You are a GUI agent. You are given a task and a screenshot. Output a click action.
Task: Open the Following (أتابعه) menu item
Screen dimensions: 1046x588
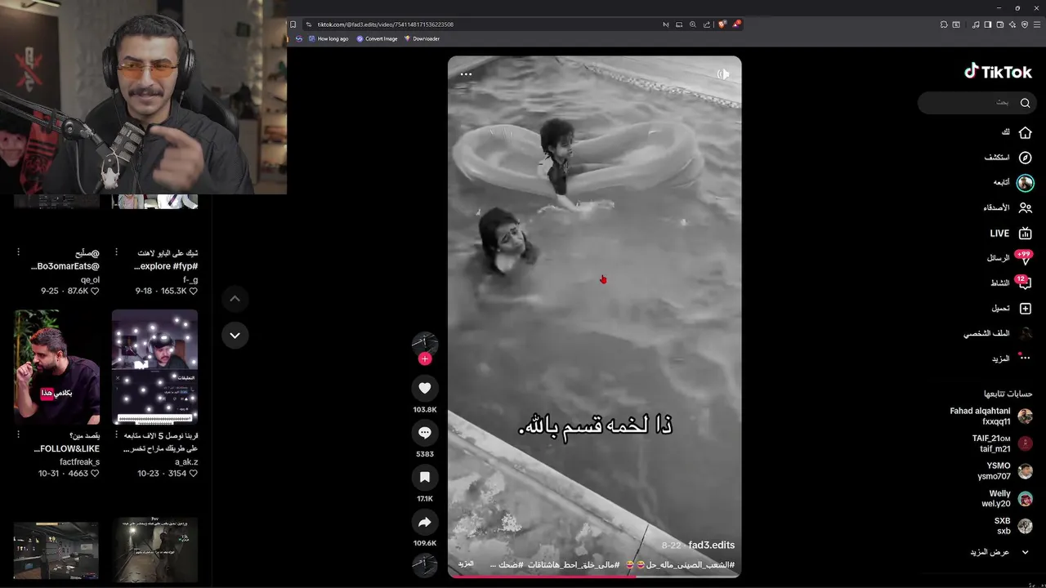pyautogui.click(x=1013, y=183)
